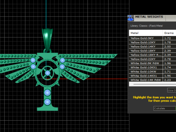176x132 pixels.
Task: Select the Yellow Gold:10KY row
Action: 153,42
